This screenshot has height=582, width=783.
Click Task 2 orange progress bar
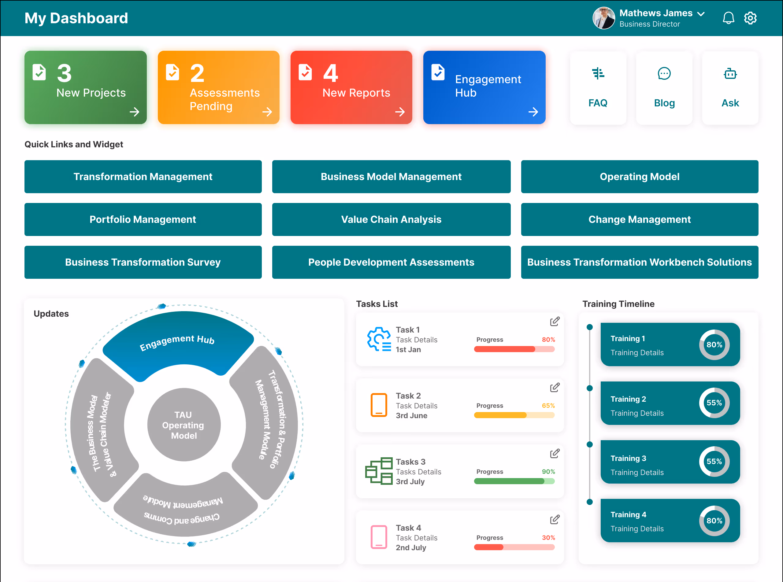coord(514,415)
